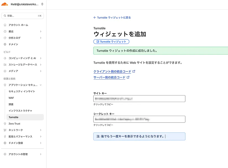Go back via Turnstile ウィジェットに戻る link
228x168 pixels.
pyautogui.click(x=112, y=18)
